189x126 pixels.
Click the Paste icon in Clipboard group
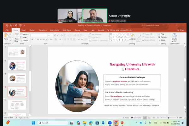click(6, 36)
